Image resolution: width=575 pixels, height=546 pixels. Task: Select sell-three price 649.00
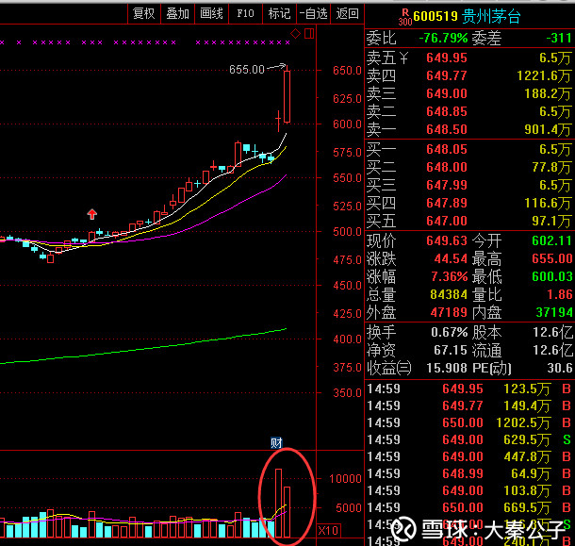(447, 93)
